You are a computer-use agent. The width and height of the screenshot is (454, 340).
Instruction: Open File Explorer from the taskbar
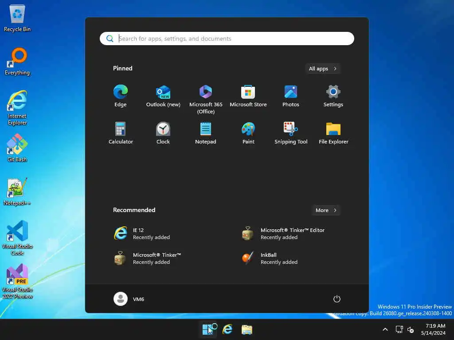(247, 329)
